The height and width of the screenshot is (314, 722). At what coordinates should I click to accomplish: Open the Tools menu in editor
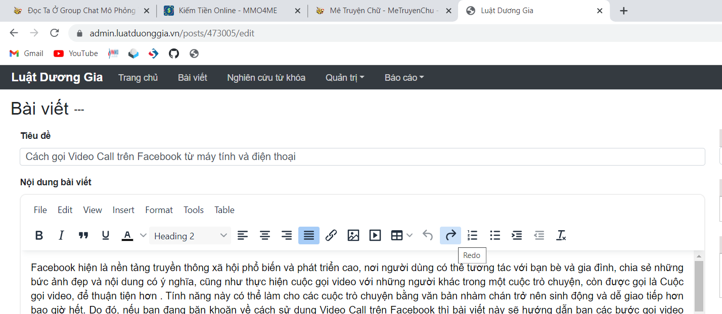[x=194, y=210]
